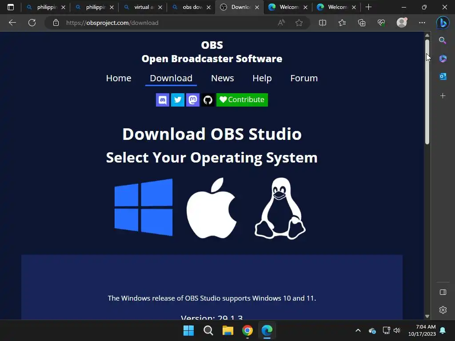The image size is (455, 341).
Task: Open the Forum nav link
Action: [304, 78]
